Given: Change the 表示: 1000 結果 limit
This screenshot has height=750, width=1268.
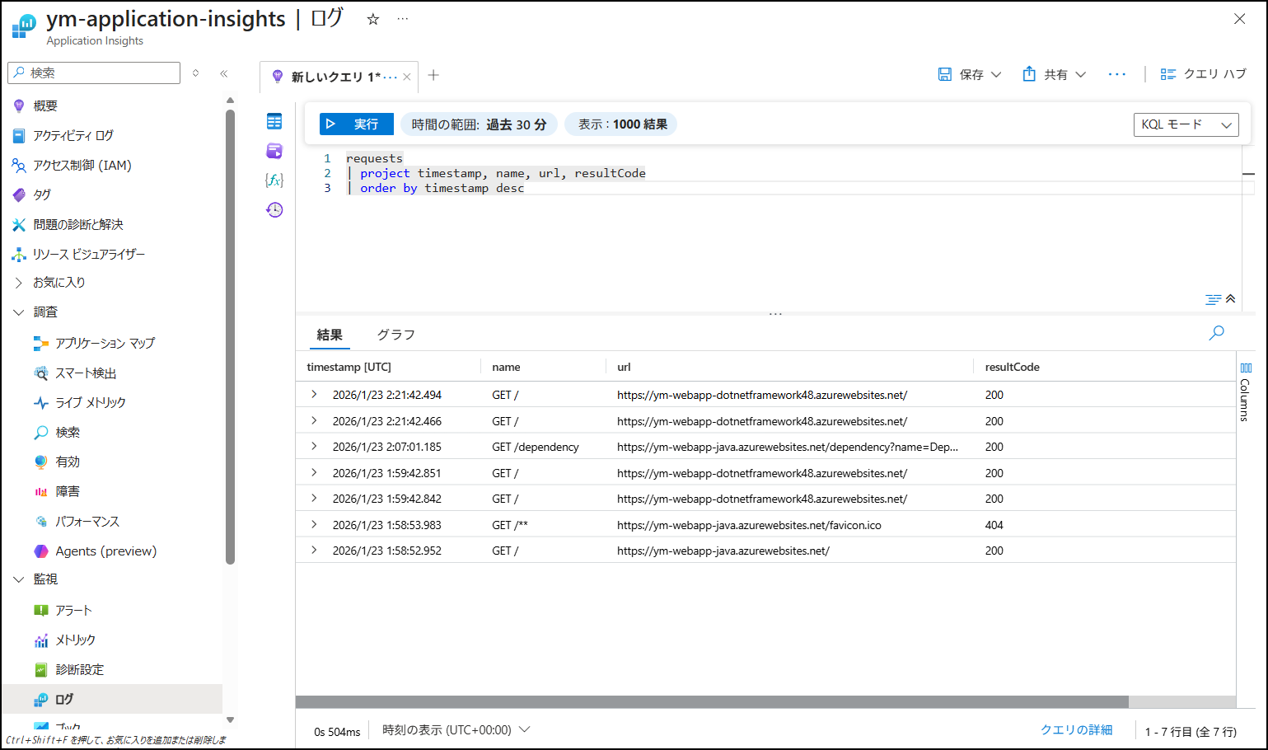Looking at the screenshot, I should [x=621, y=124].
